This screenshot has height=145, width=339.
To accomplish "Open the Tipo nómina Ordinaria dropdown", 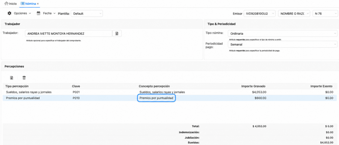I will pos(283,33).
